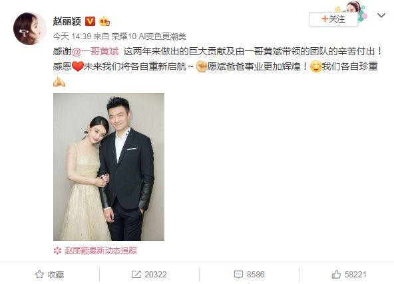Enlarge the attached couple photo
Viewport: 394px width, 284px height.
[x=108, y=167]
